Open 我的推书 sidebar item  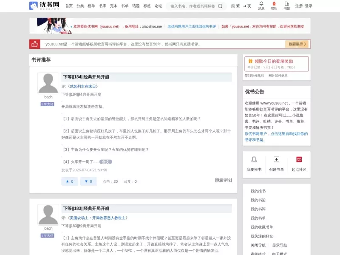point(258,191)
